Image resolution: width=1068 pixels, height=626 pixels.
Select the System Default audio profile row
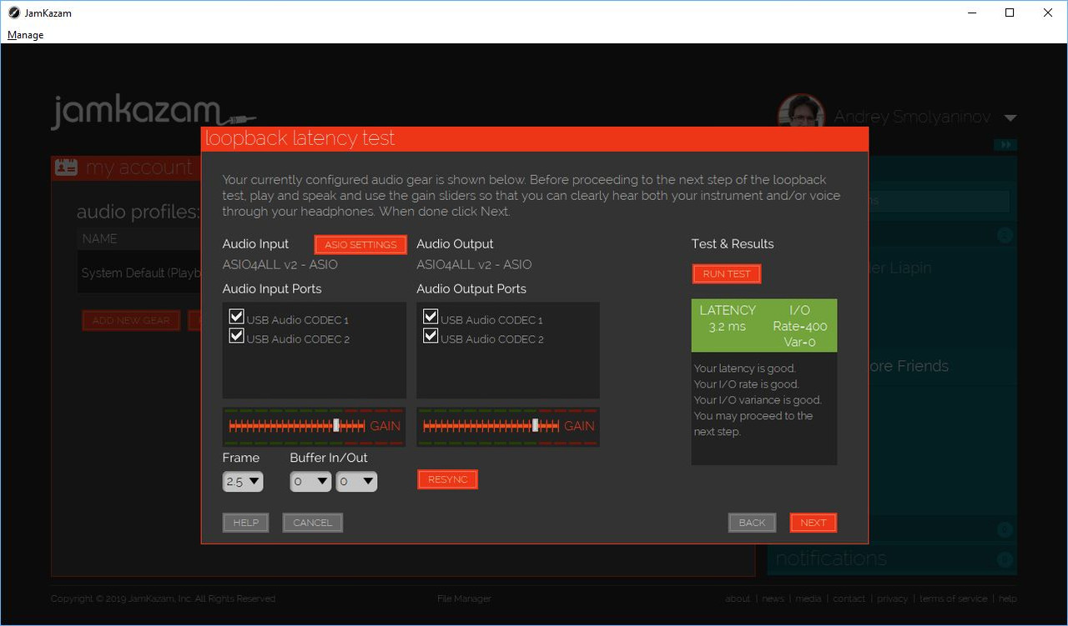(x=139, y=273)
